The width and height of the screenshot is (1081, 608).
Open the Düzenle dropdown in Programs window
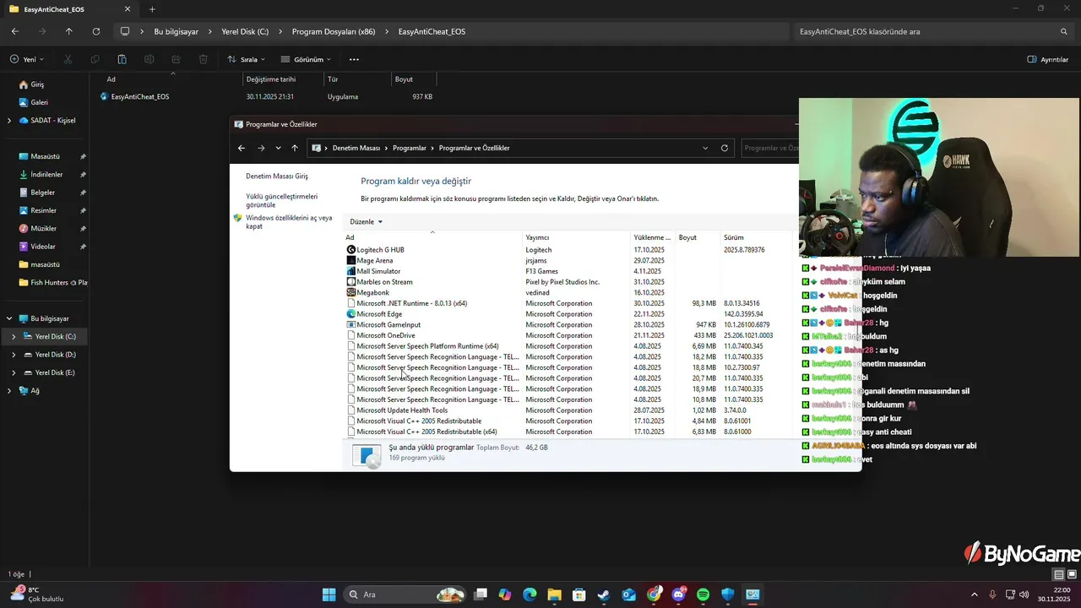coord(367,221)
